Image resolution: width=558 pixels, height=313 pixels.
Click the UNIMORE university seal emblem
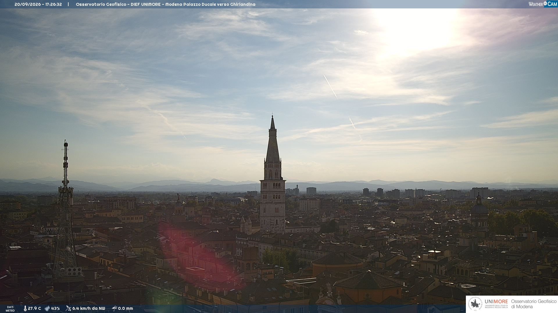pyautogui.click(x=475, y=304)
